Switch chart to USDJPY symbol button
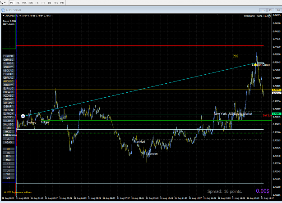 coord(8,67)
